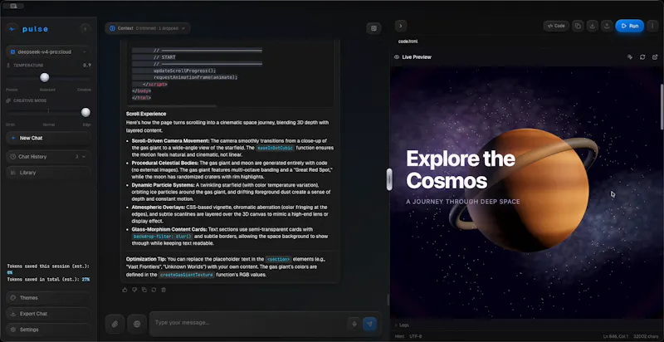The image size is (664, 342).
Task: Click the Creative Mode icon
Action: (x=8, y=100)
